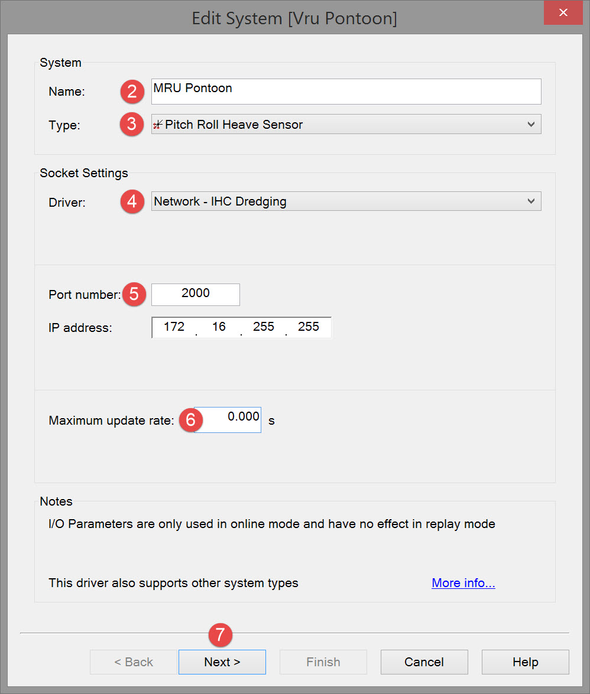This screenshot has height=694, width=590.
Task: Click the red step 2 marker
Action: (x=132, y=92)
